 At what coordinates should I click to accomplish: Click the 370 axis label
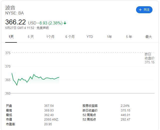click(8, 66)
